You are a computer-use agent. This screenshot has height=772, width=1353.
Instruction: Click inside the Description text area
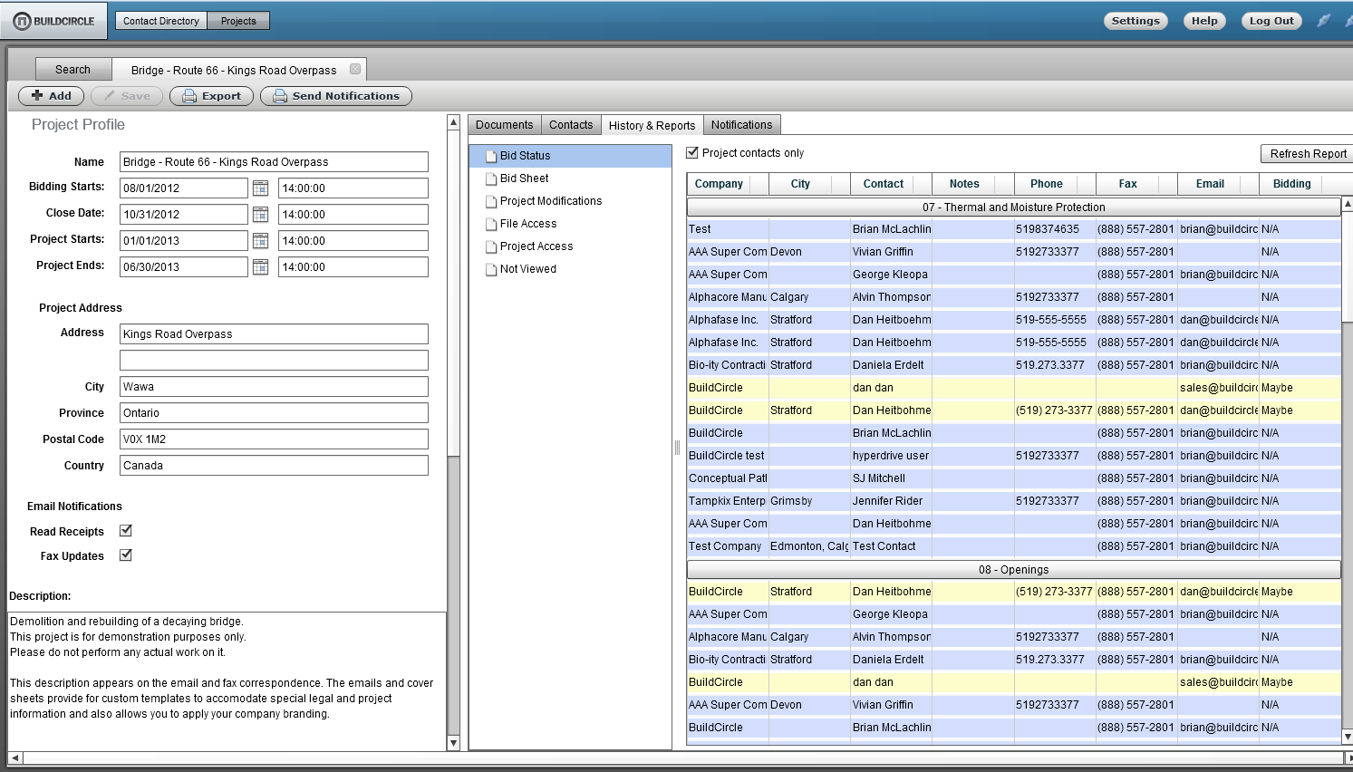click(x=227, y=680)
